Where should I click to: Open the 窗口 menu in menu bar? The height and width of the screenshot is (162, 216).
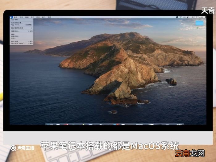[44, 17]
